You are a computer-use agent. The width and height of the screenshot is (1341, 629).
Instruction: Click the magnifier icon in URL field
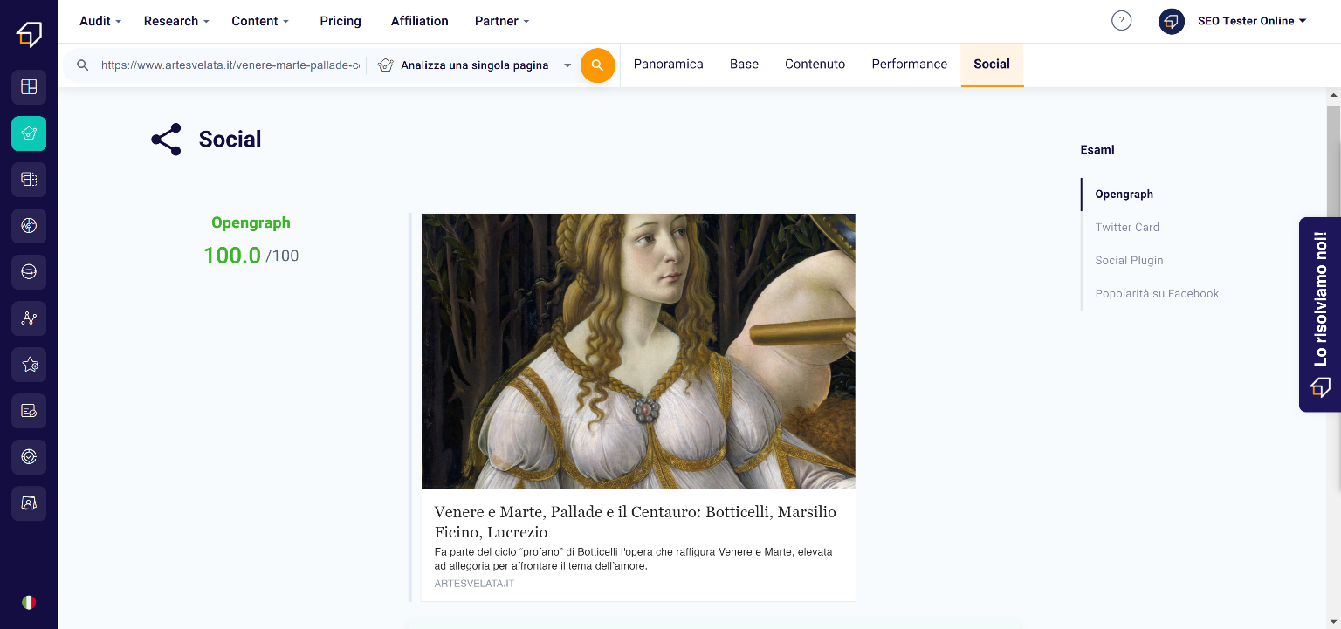[83, 65]
